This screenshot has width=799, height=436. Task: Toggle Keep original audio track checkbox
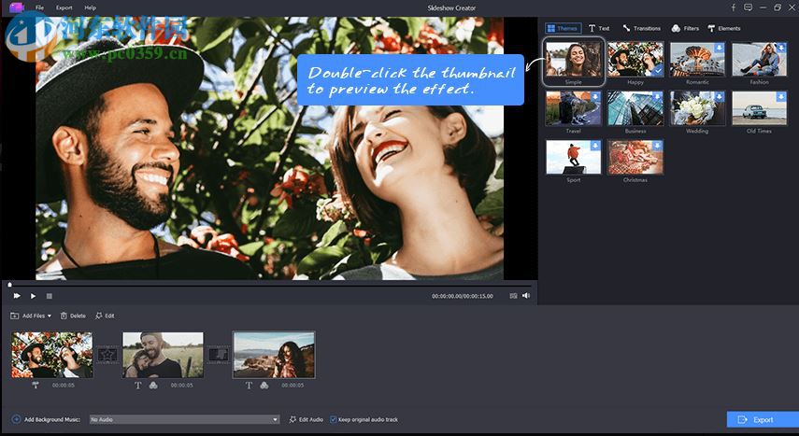coord(334,420)
